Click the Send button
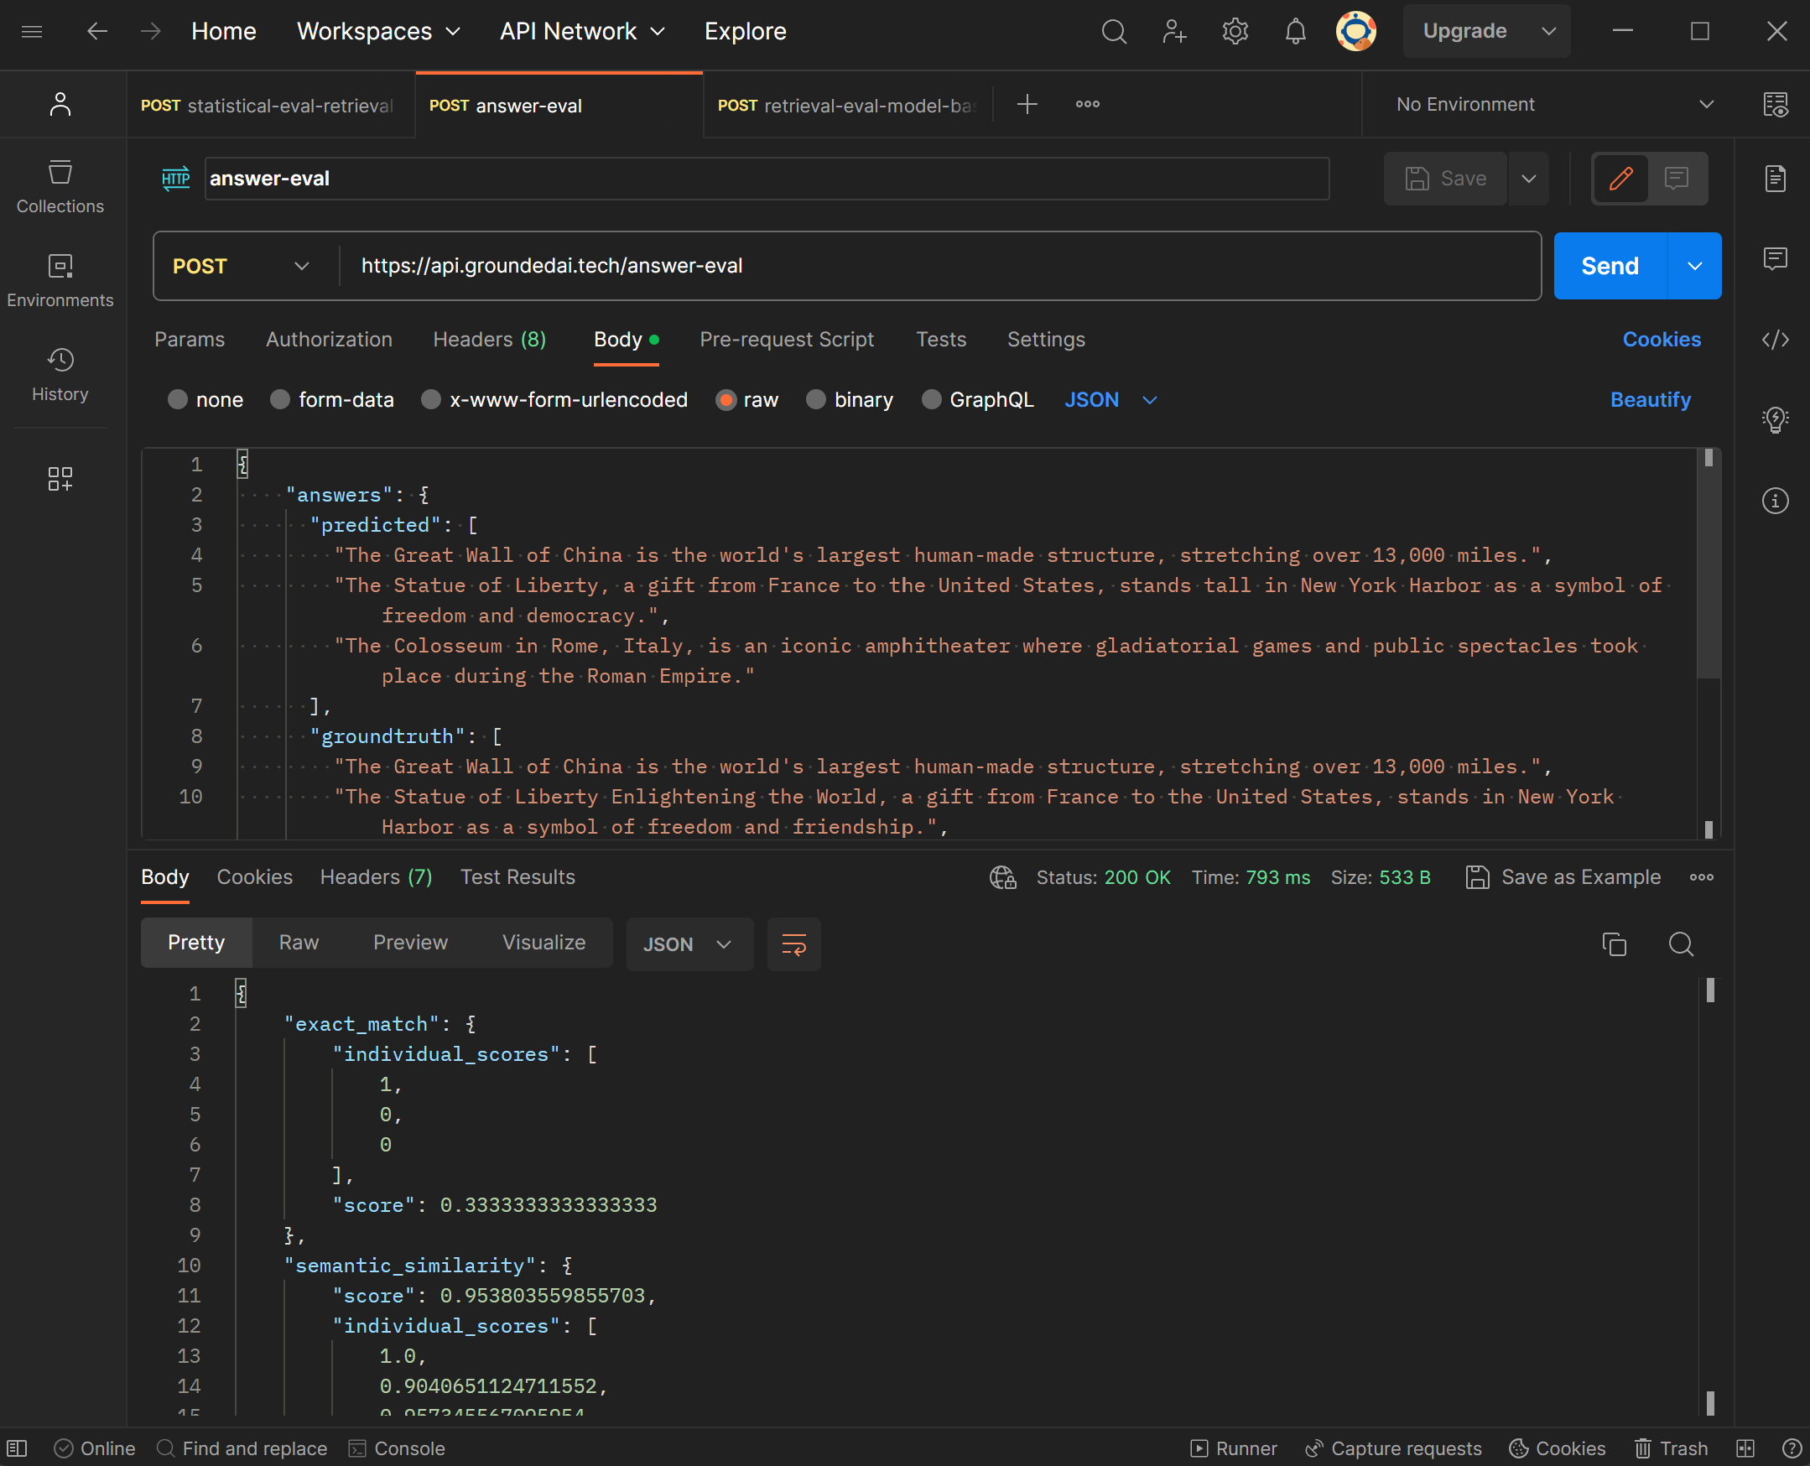Screen dimensions: 1810x1466 1610,266
